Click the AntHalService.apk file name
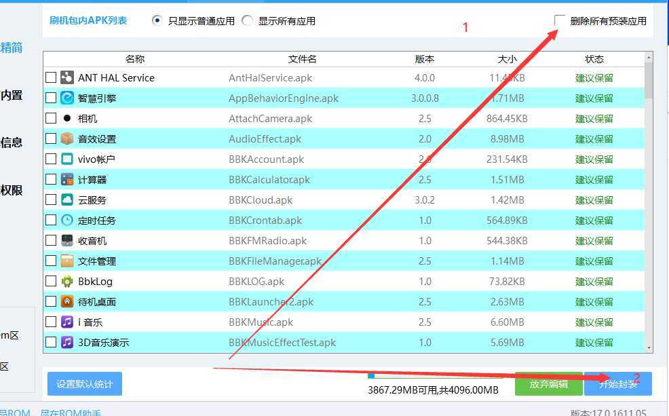The height and width of the screenshot is (416, 669). point(270,77)
